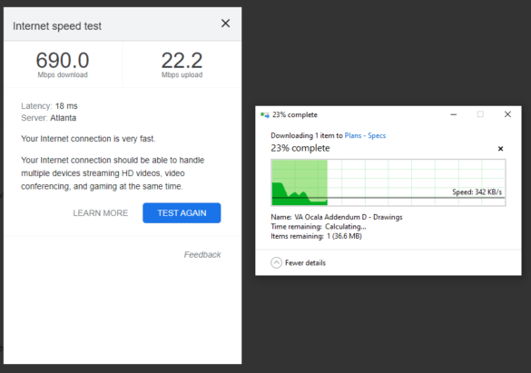Screen dimensions: 531x373
Task: Click the Internet speed test heading
Action: pyautogui.click(x=57, y=26)
